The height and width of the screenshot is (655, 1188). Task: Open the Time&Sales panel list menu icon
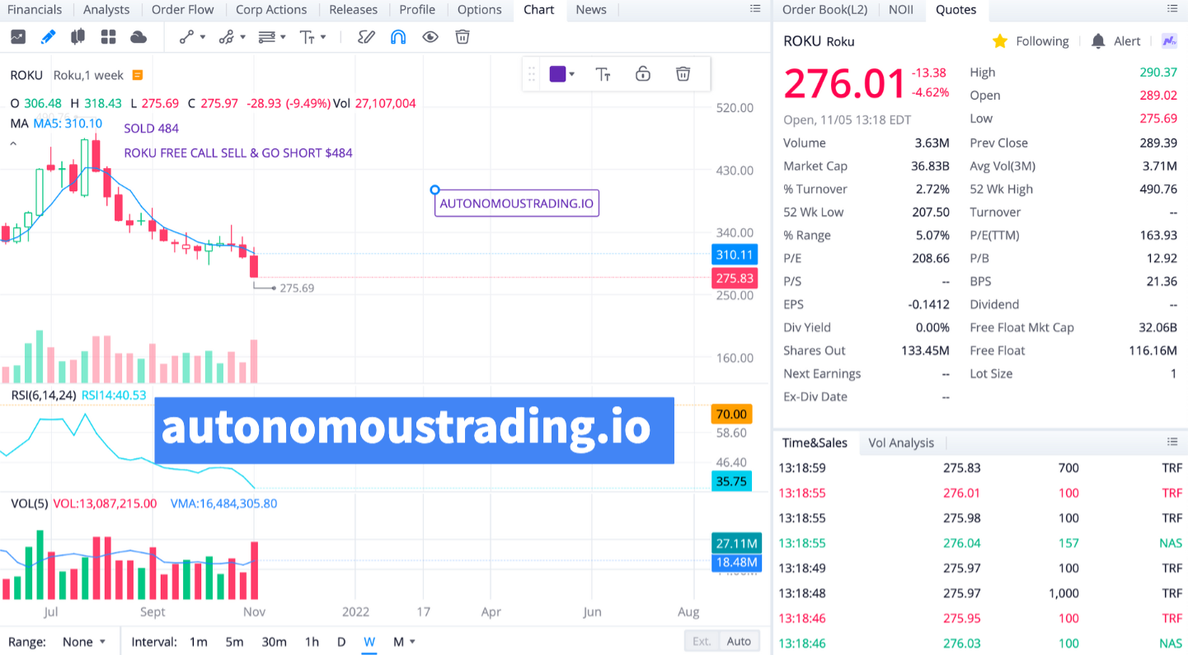point(1173,442)
